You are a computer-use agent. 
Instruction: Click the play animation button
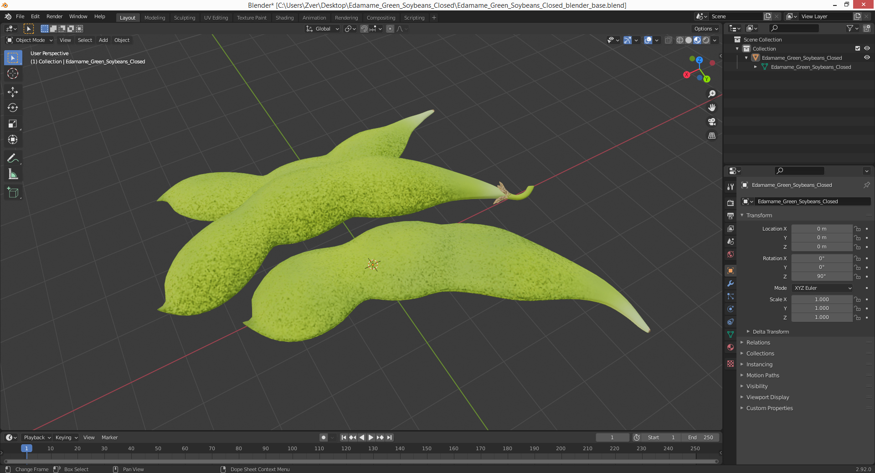(x=371, y=437)
